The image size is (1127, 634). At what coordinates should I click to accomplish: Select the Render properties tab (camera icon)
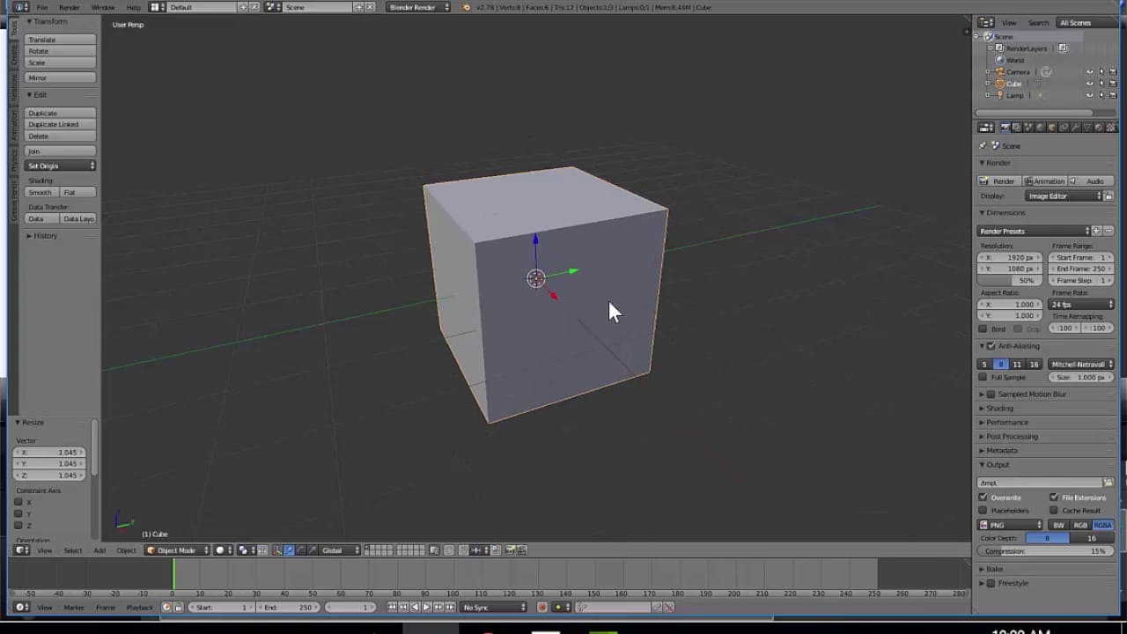pos(1005,127)
